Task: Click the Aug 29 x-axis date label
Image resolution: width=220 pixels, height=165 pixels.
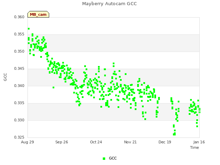Action: [x=27, y=142]
